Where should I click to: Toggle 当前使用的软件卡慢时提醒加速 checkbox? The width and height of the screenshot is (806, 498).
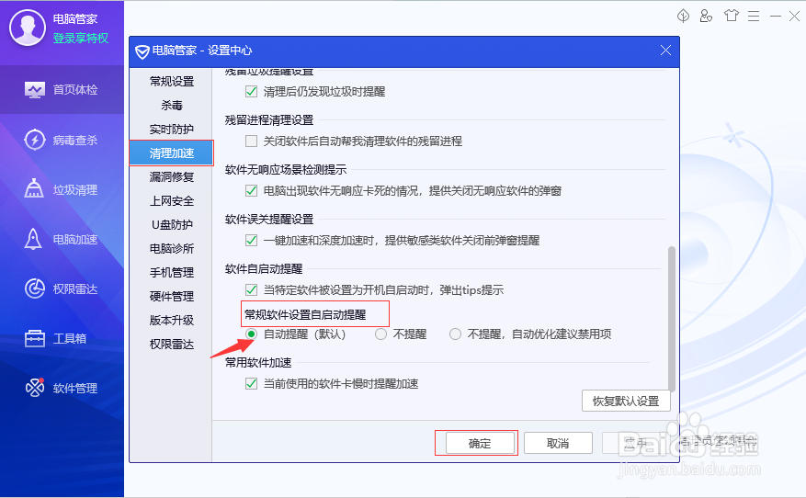pos(252,383)
